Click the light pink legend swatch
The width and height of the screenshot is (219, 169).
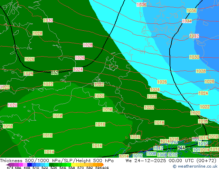[25, 165]
